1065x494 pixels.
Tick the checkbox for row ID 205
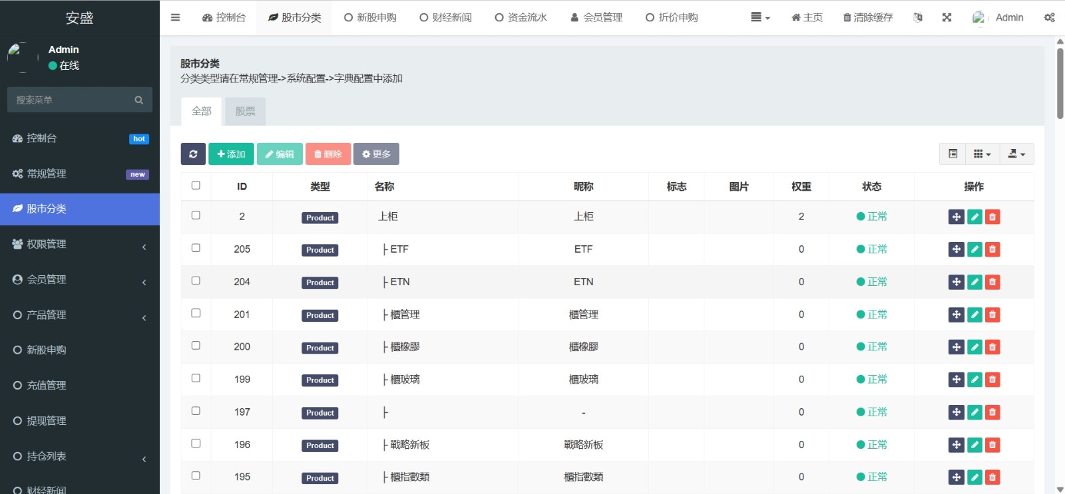[x=196, y=248]
